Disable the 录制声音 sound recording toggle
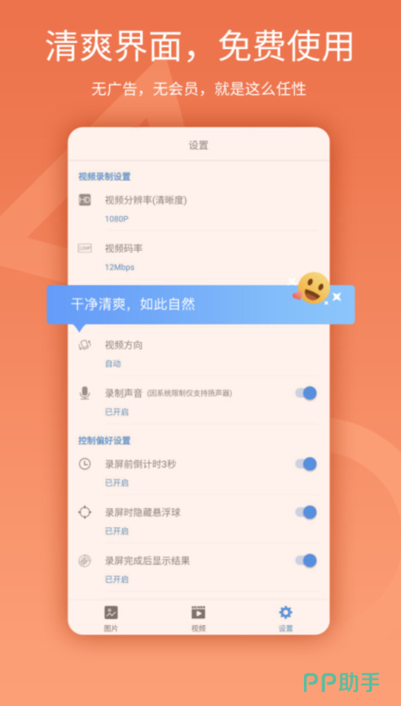Screen dimensions: 401x706 click(x=306, y=393)
